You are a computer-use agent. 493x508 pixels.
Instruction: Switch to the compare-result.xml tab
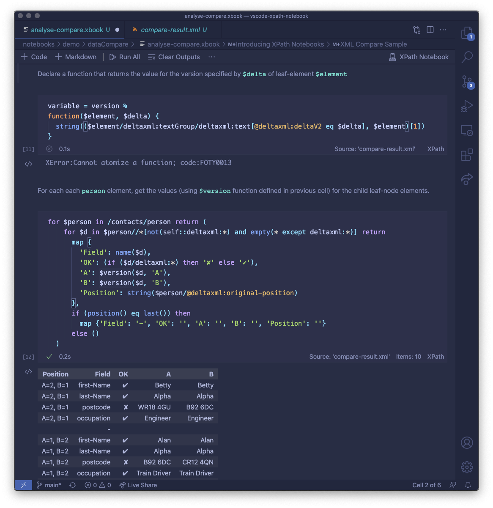[x=171, y=30]
